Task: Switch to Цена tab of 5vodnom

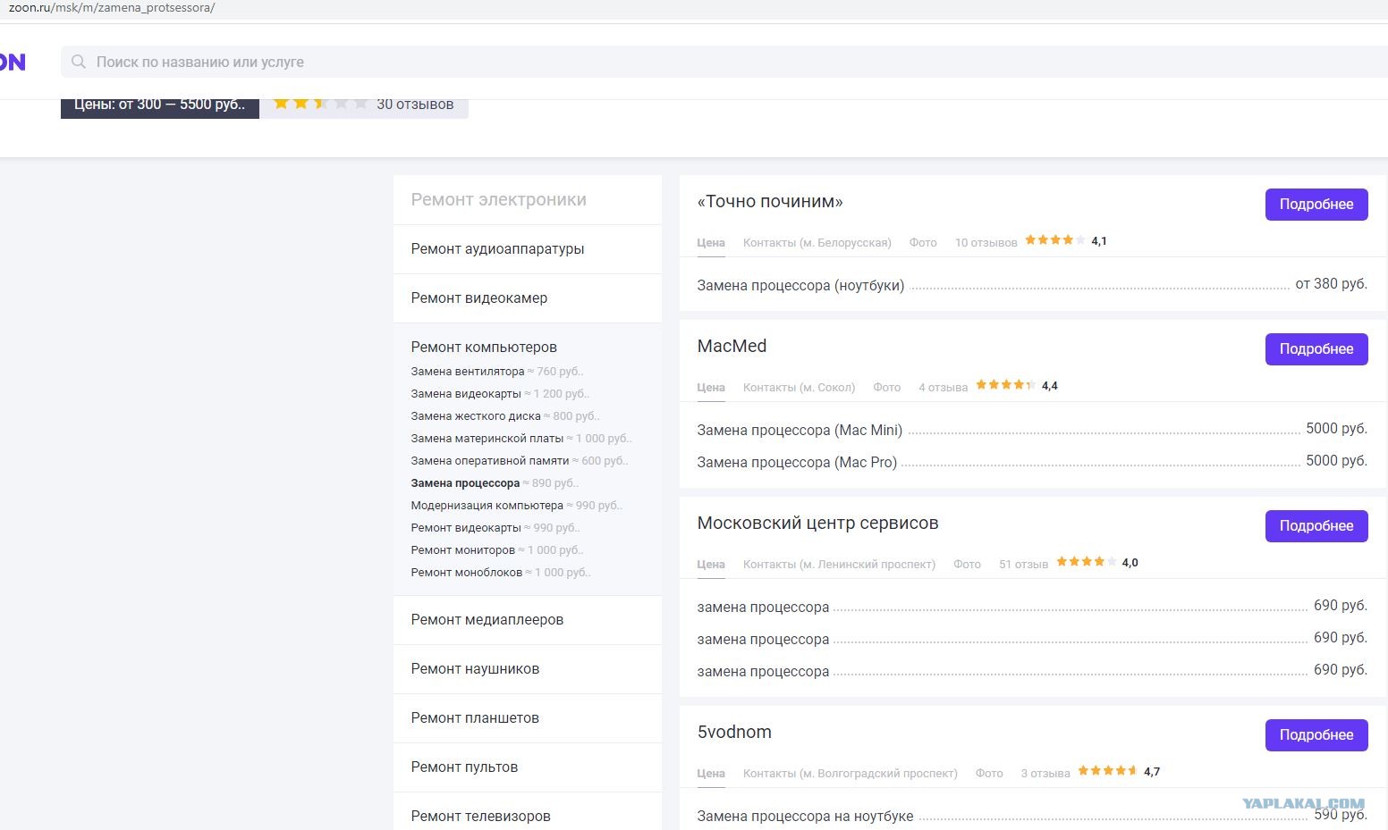Action: 711,774
